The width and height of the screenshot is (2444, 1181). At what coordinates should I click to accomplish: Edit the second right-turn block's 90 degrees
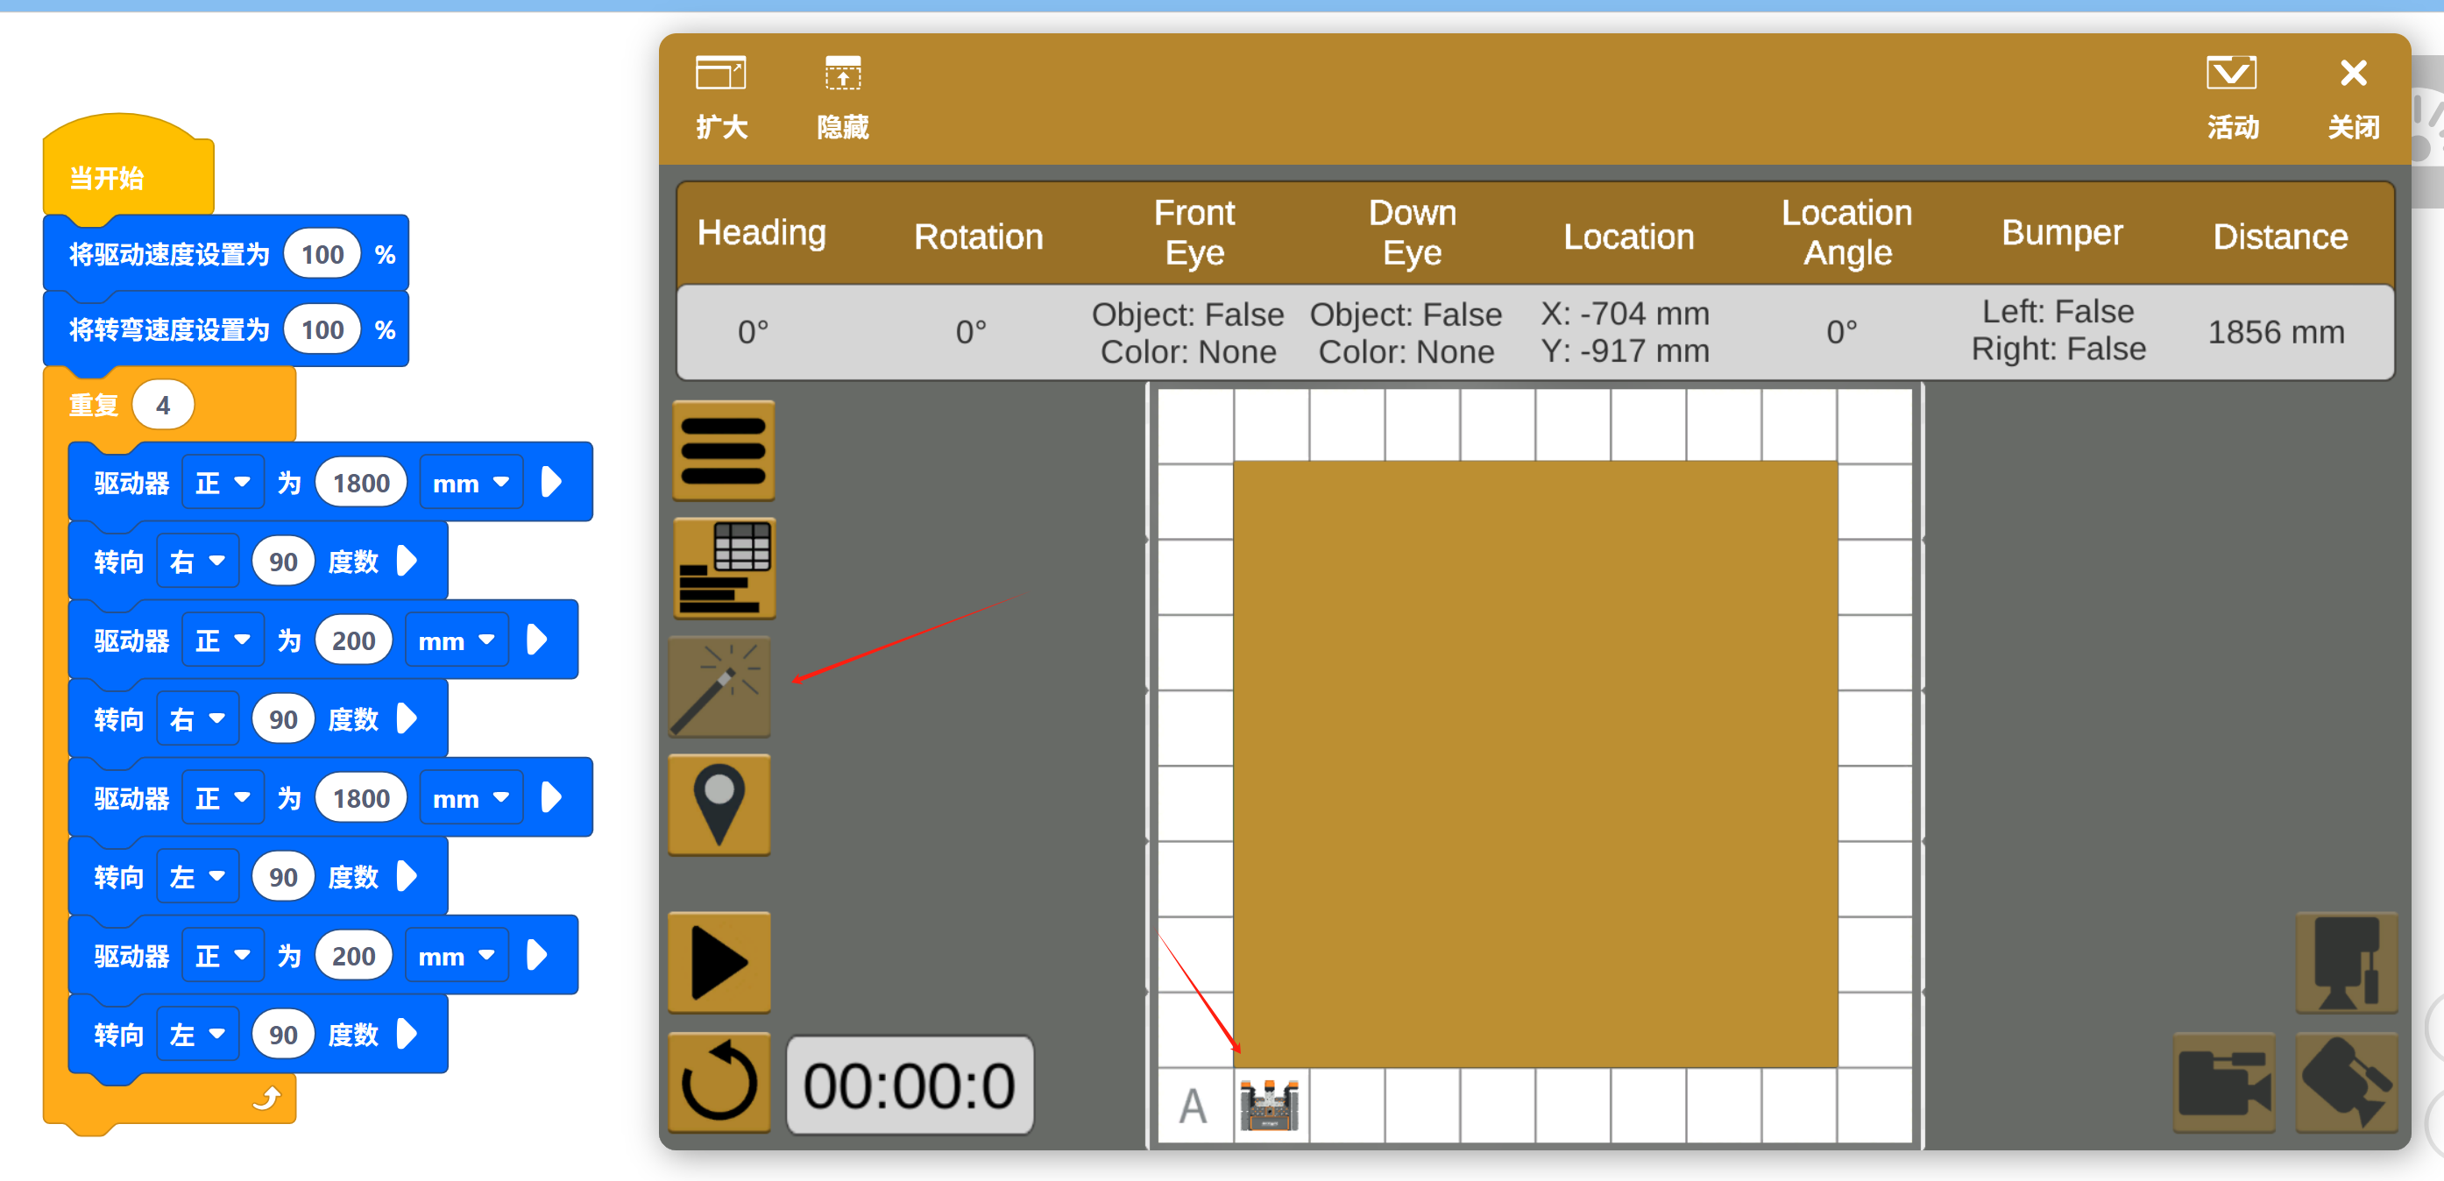[x=283, y=719]
